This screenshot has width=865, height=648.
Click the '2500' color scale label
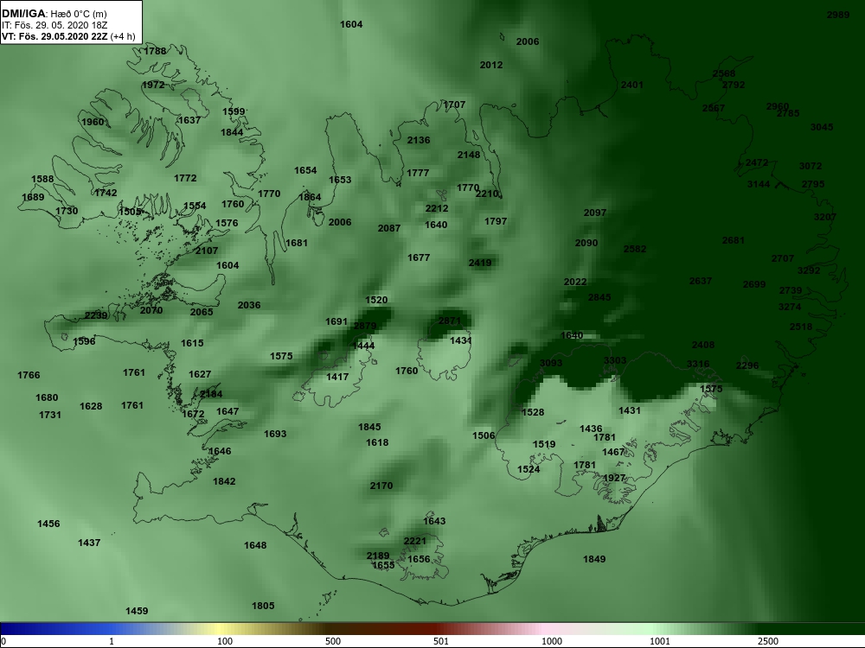(768, 641)
